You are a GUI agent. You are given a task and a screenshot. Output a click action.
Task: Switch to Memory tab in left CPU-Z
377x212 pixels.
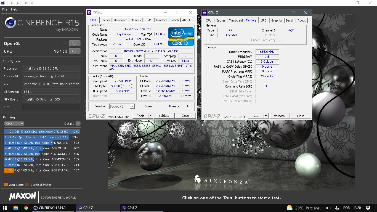136,20
